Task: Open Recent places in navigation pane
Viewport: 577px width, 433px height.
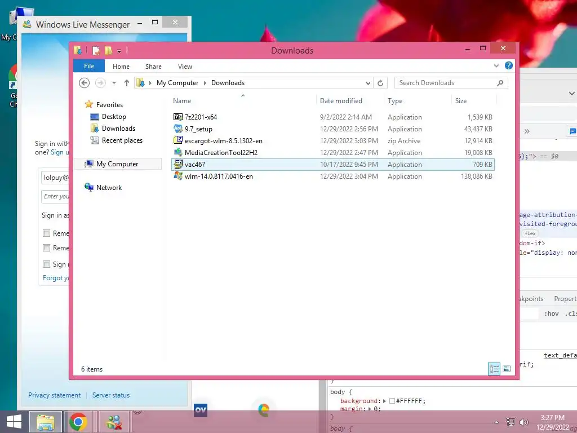Action: click(x=122, y=140)
